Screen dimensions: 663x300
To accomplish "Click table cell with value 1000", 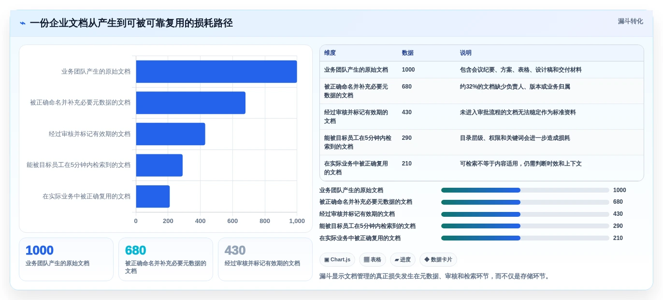I will (408, 70).
